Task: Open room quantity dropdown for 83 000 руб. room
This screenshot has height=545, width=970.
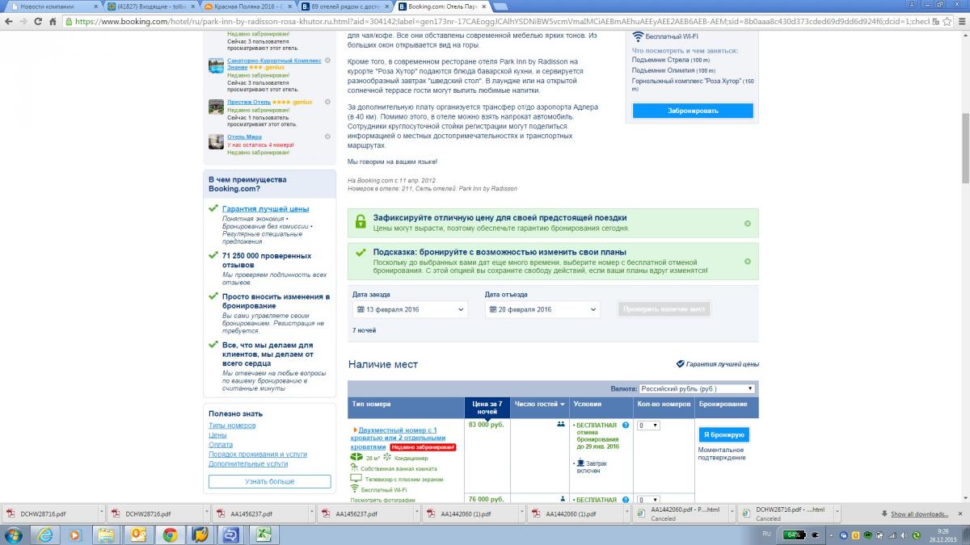Action: (649, 425)
